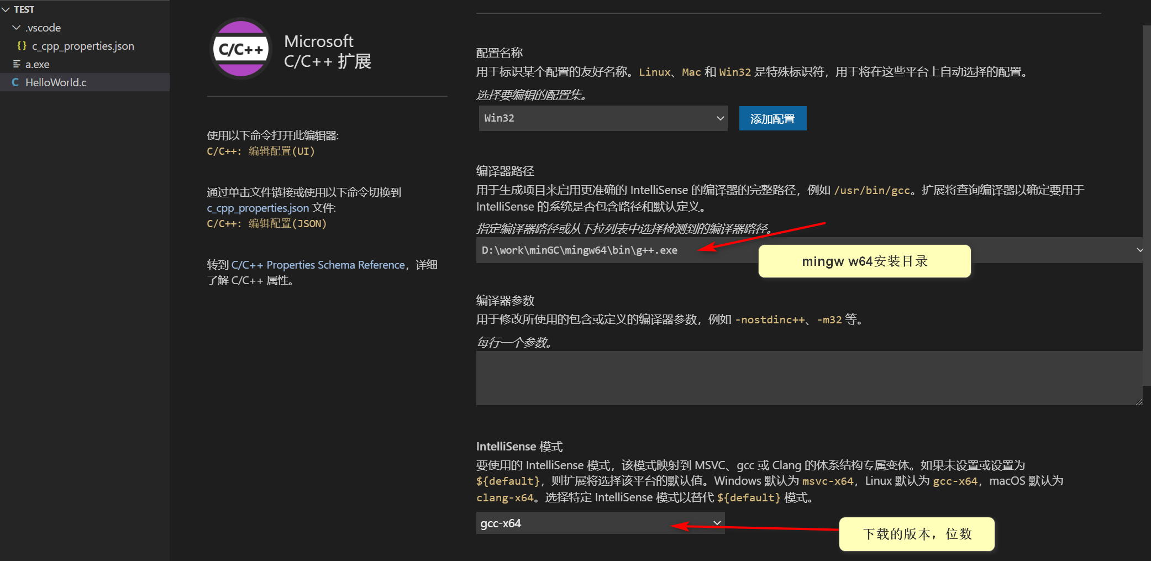
Task: Click the compiler path field with g++.exe
Action: coord(809,250)
